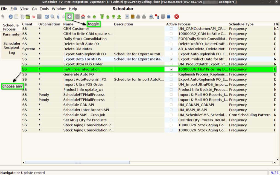This screenshot has height=175, width=280.
Task: Click the horizontal scrollbar thumb
Action: 77,163
